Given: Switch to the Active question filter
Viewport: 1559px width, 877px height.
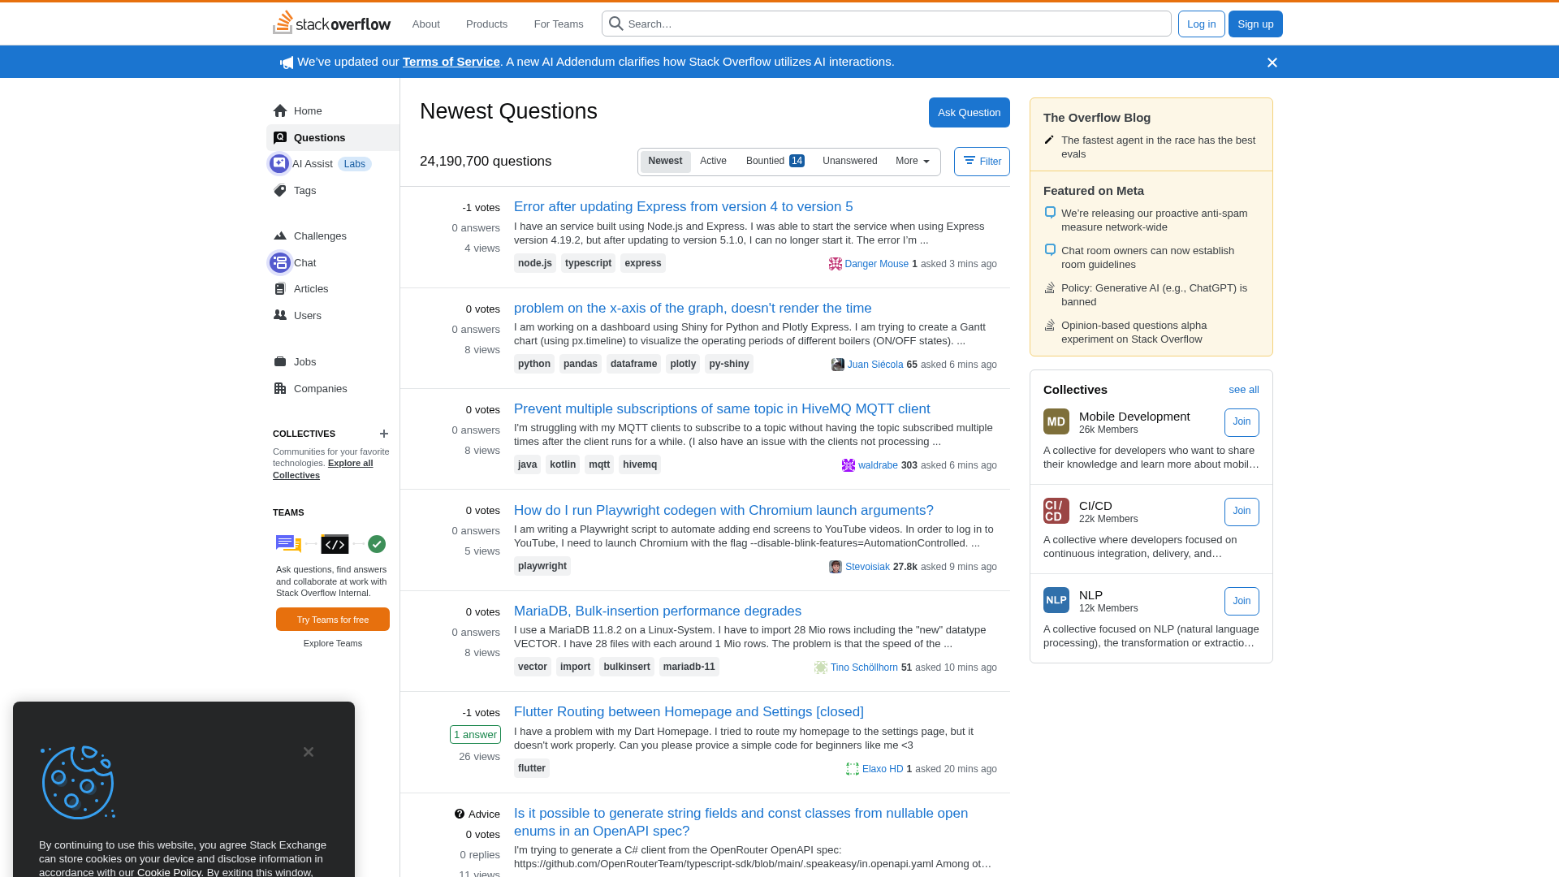Looking at the screenshot, I should tap(713, 161).
